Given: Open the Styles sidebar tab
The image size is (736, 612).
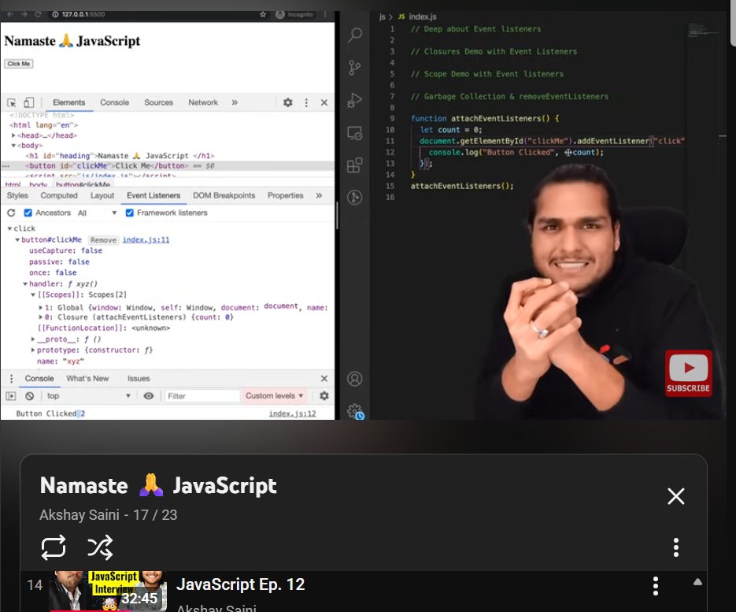Looking at the screenshot, I should tap(17, 195).
